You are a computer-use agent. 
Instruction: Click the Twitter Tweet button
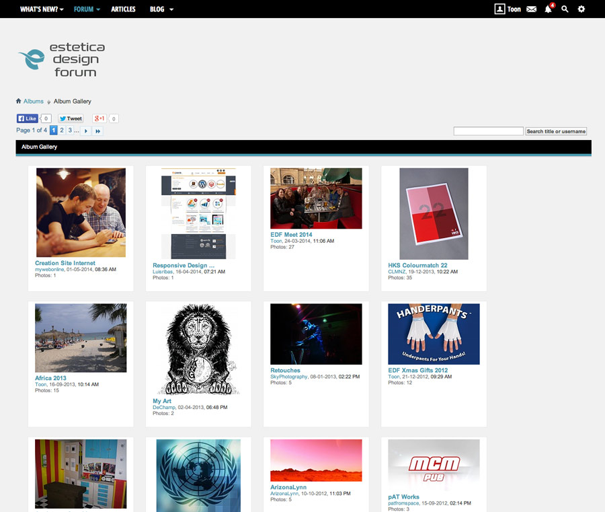(x=71, y=118)
